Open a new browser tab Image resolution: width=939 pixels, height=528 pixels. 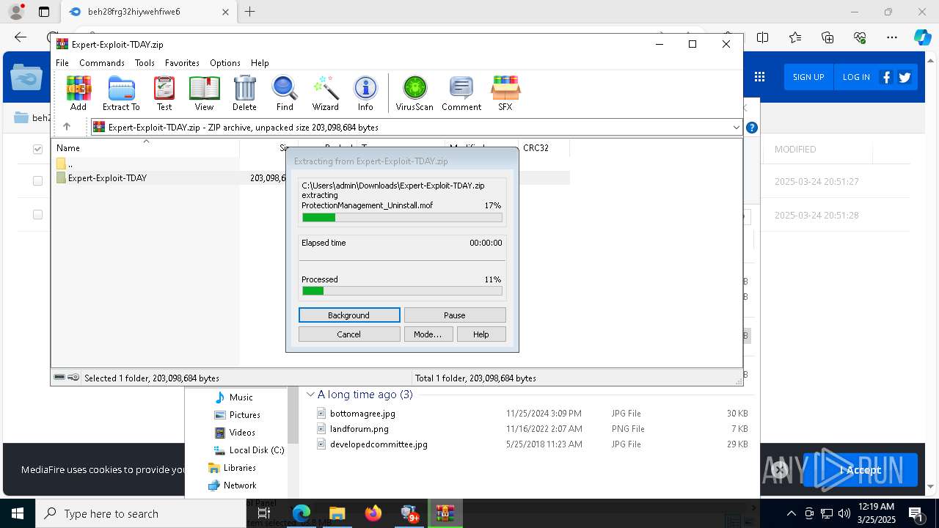click(x=250, y=12)
